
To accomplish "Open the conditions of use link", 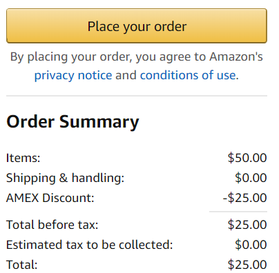I will (x=188, y=75).
